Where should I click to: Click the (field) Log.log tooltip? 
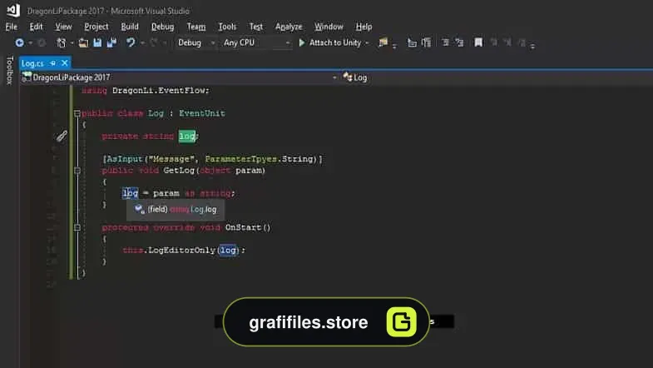pyautogui.click(x=176, y=210)
